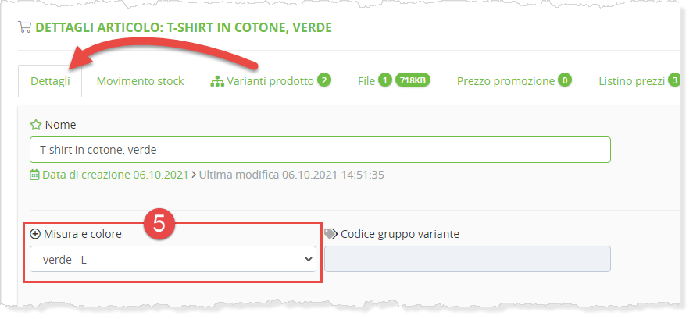The width and height of the screenshot is (693, 319).
Task: Click the Codice gruppo variante field
Action: (467, 260)
